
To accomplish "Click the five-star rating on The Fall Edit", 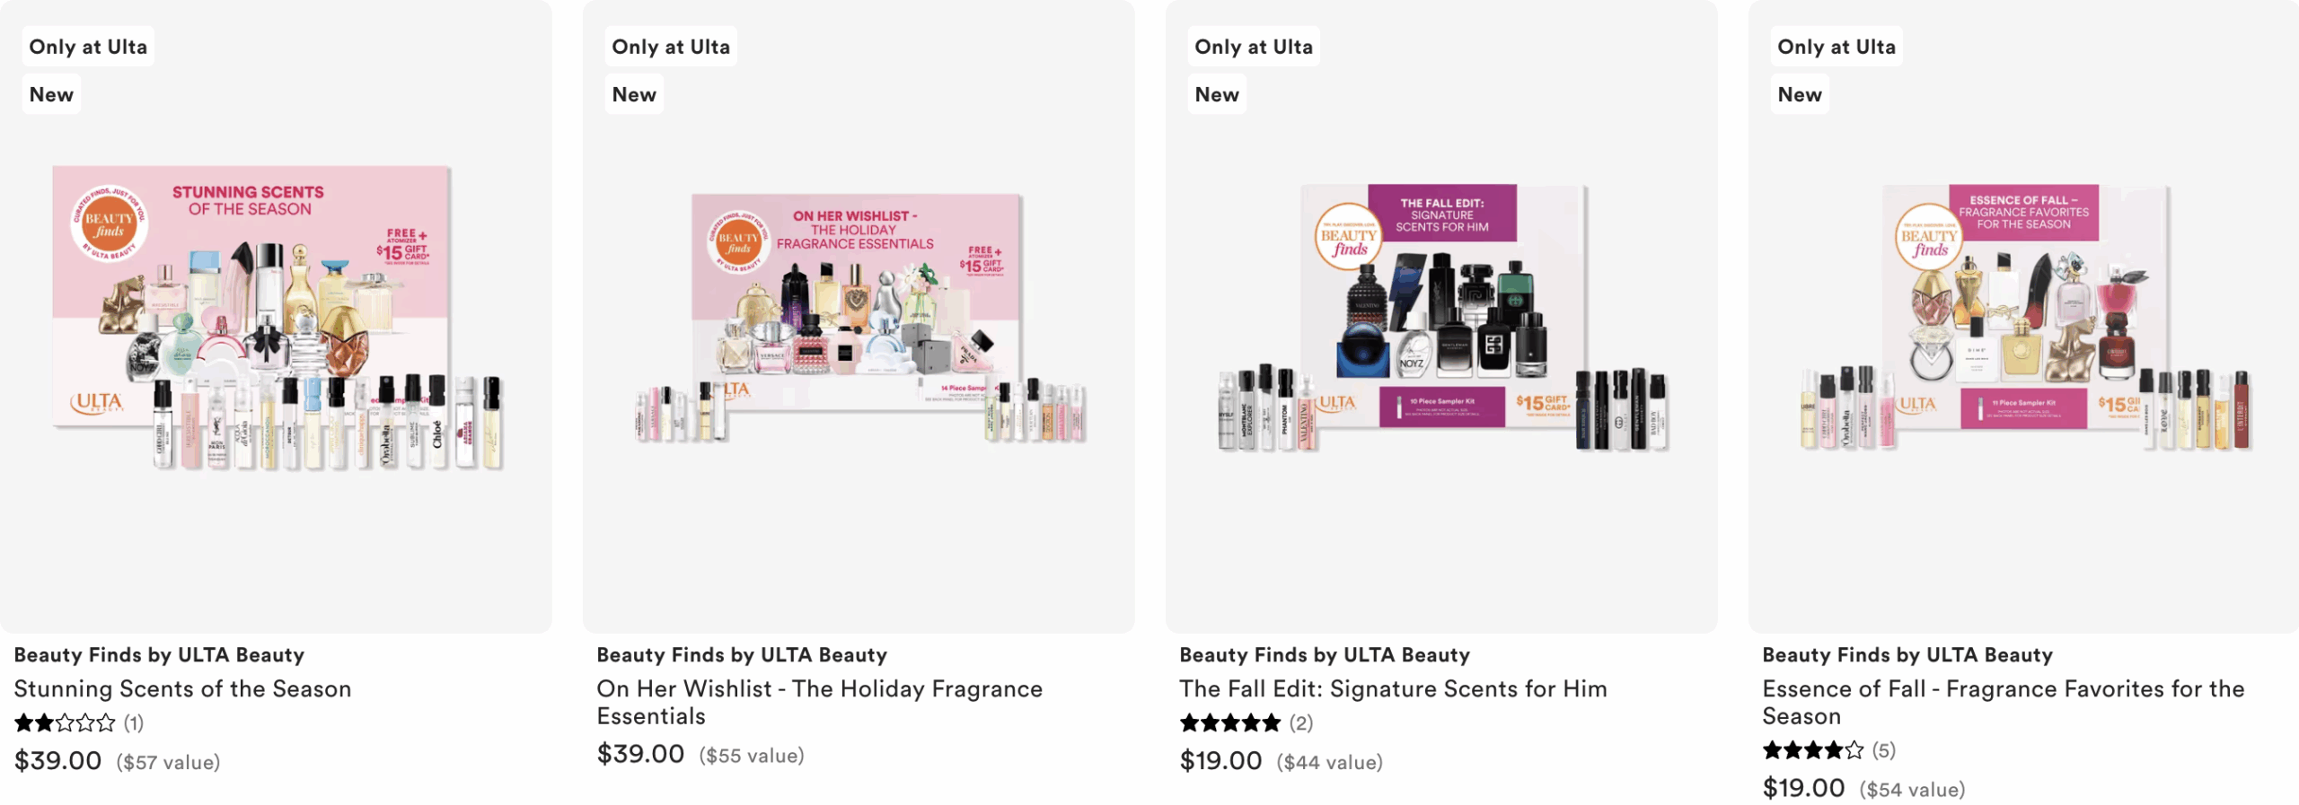I will [1229, 722].
